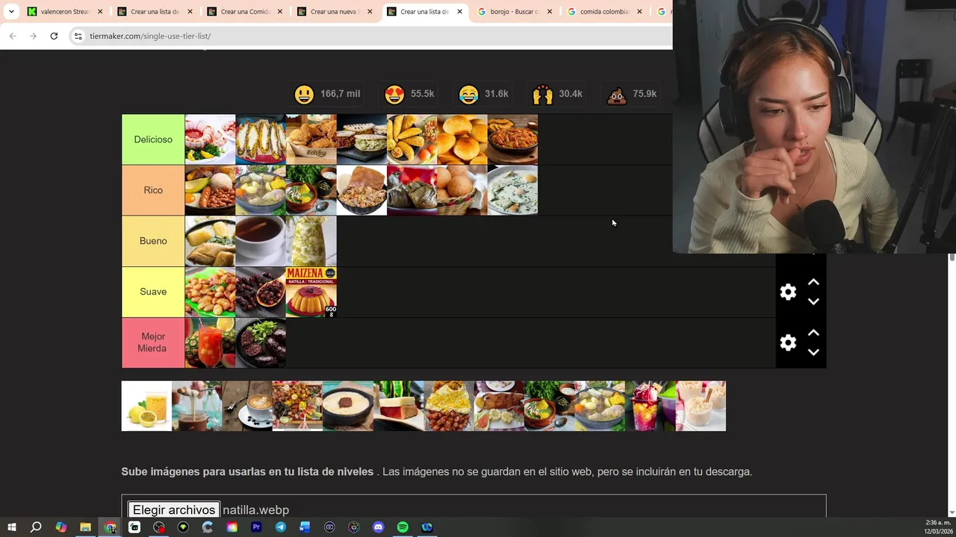Select the purple layered drink unranked image
This screenshot has width=956, height=537.
[x=650, y=406]
